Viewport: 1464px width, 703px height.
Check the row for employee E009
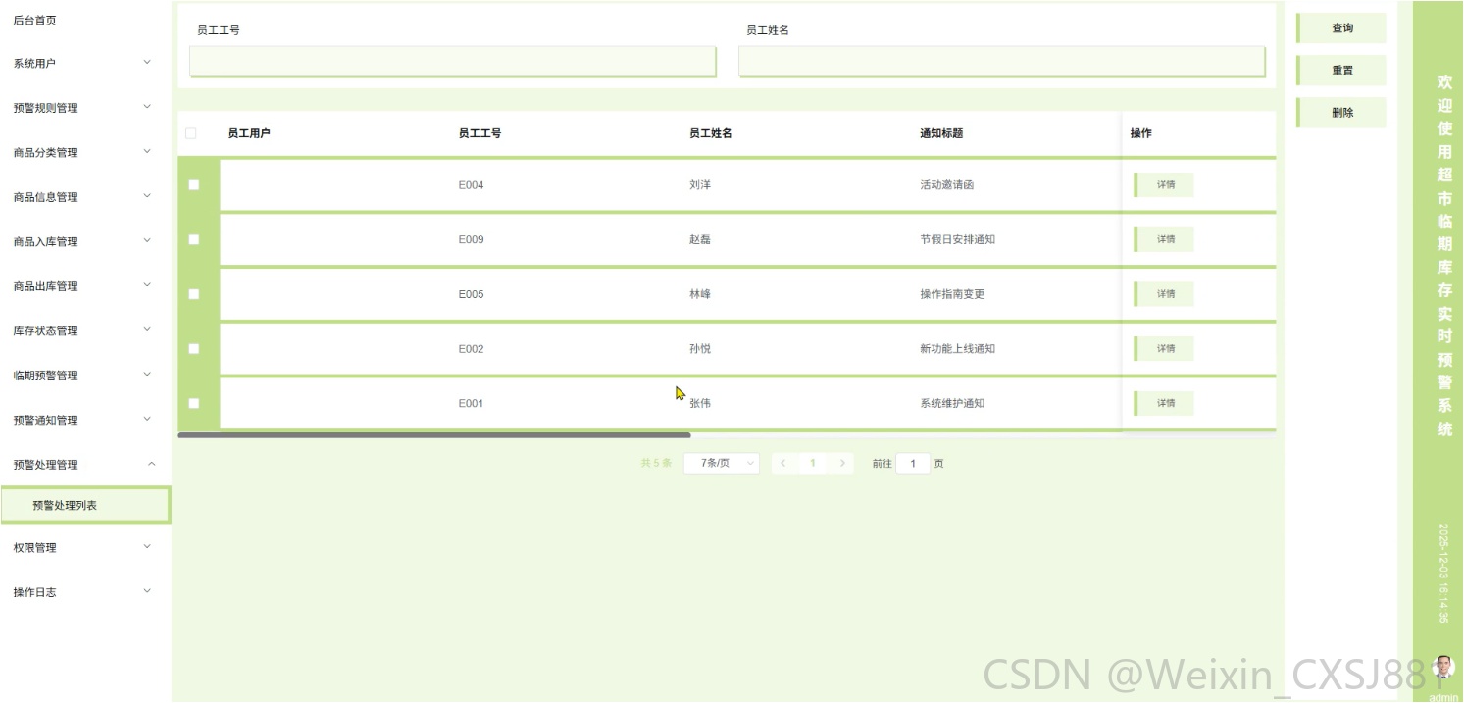[x=194, y=239]
